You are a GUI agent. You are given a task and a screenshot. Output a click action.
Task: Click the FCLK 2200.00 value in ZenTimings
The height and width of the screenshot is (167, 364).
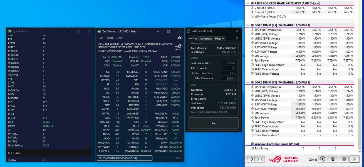click(x=175, y=61)
